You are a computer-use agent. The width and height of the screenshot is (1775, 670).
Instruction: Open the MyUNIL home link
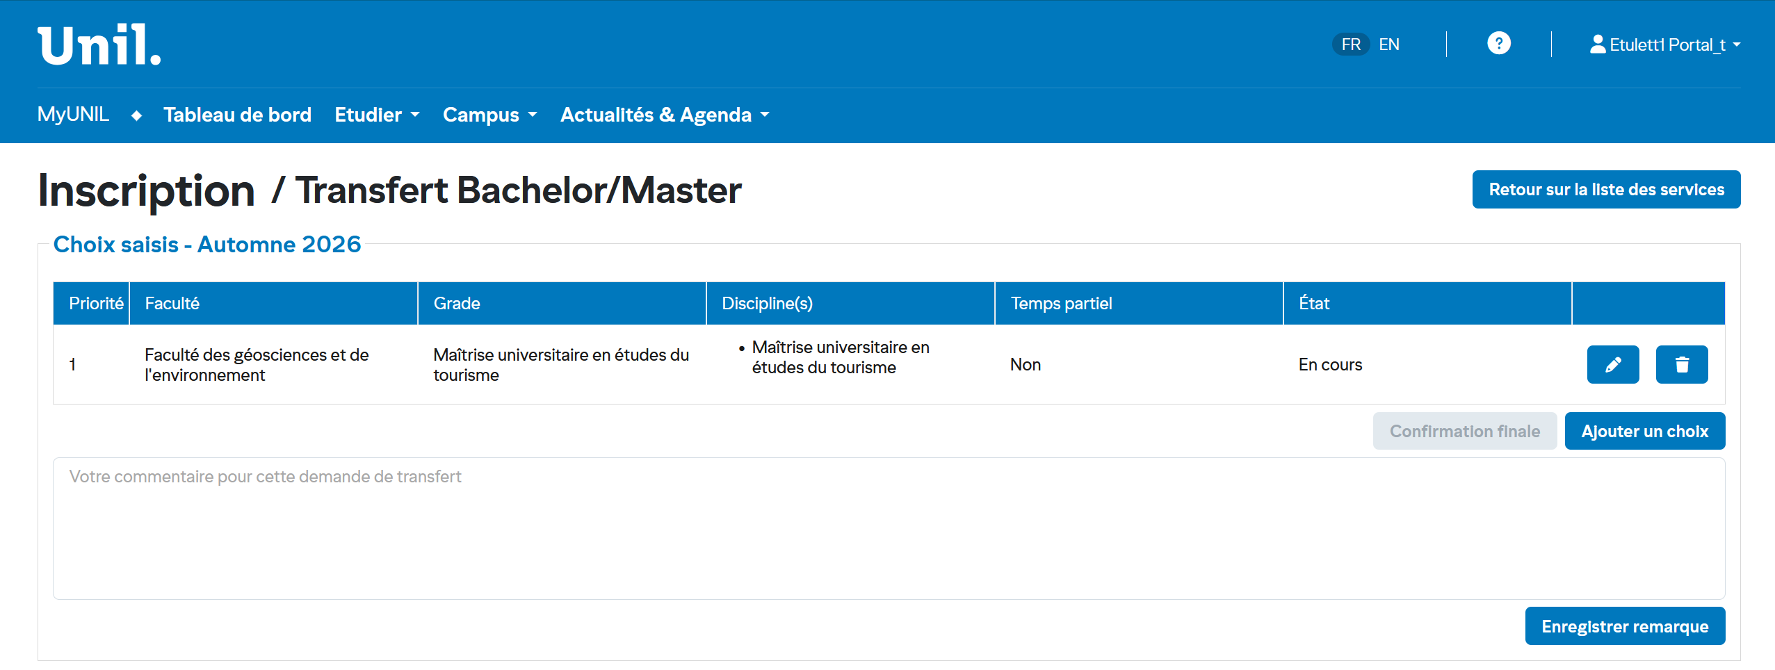[x=73, y=115]
